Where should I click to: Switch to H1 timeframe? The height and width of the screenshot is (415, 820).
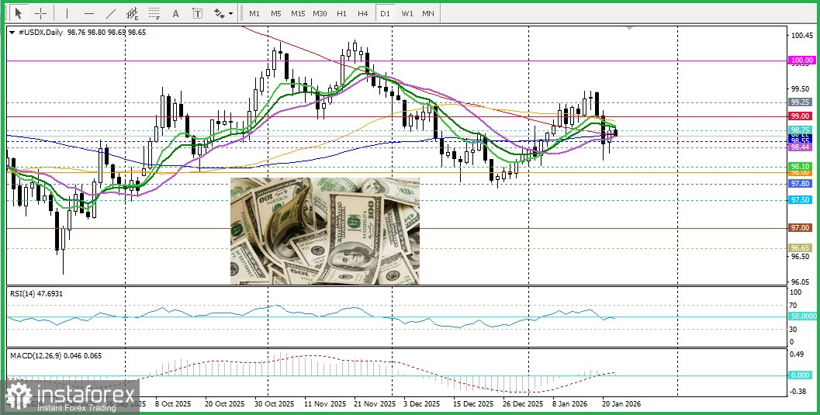[341, 14]
